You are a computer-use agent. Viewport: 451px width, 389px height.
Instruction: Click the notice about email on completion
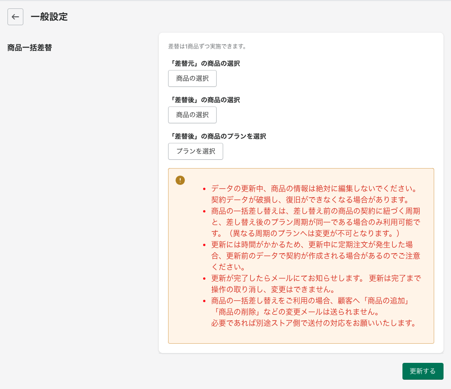click(x=316, y=278)
